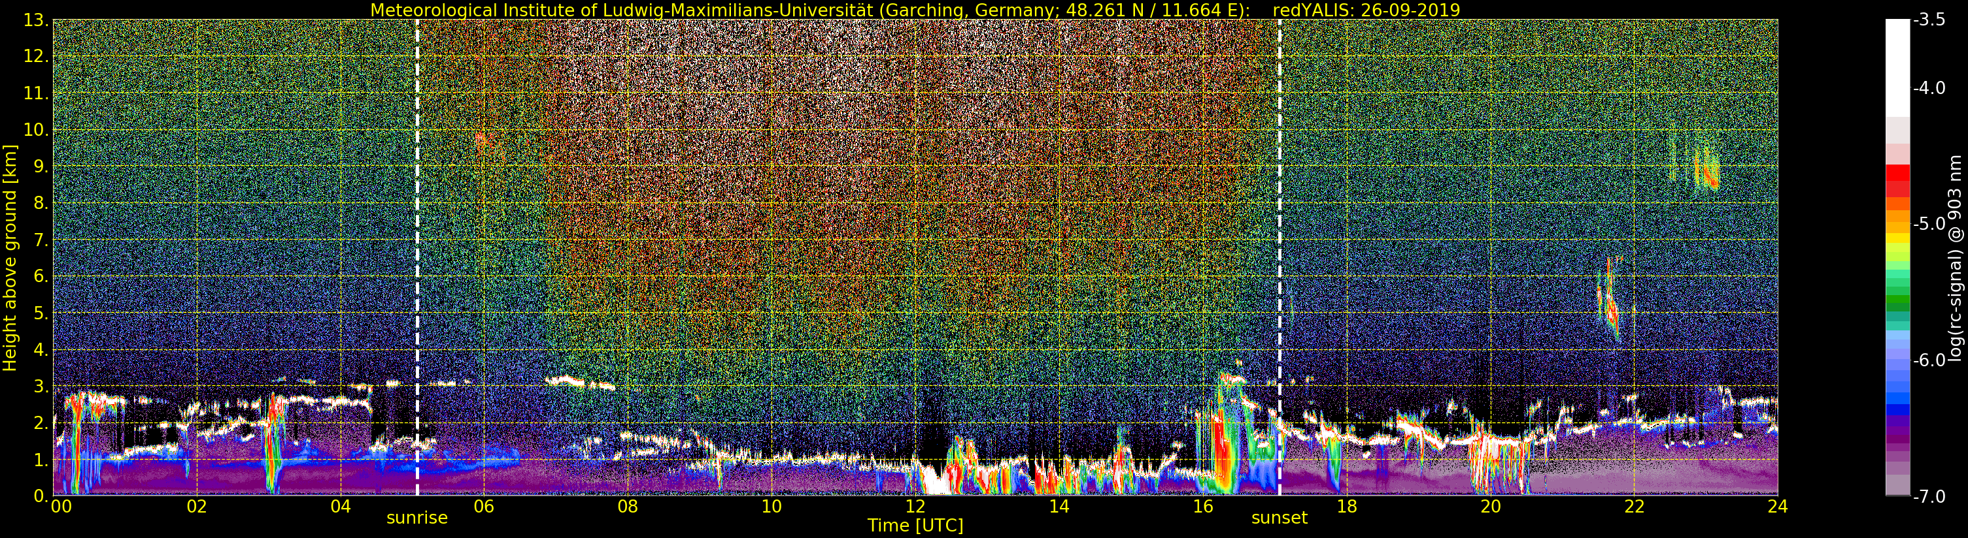Click the '06' tick on the time axis
Screen dimensions: 1968x538
pos(484,507)
